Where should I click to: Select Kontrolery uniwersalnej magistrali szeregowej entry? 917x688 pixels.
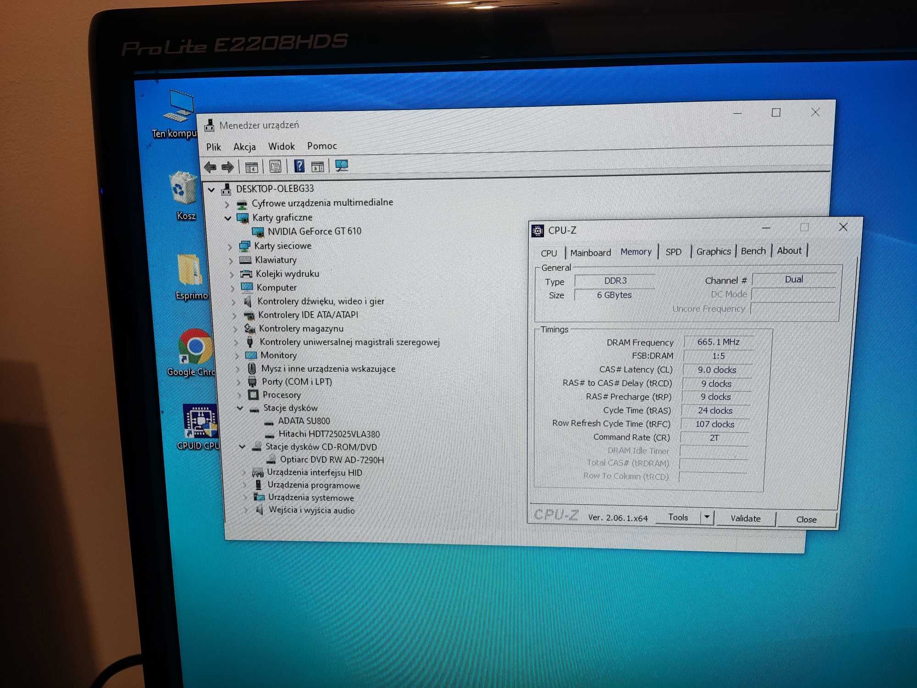[x=350, y=342]
